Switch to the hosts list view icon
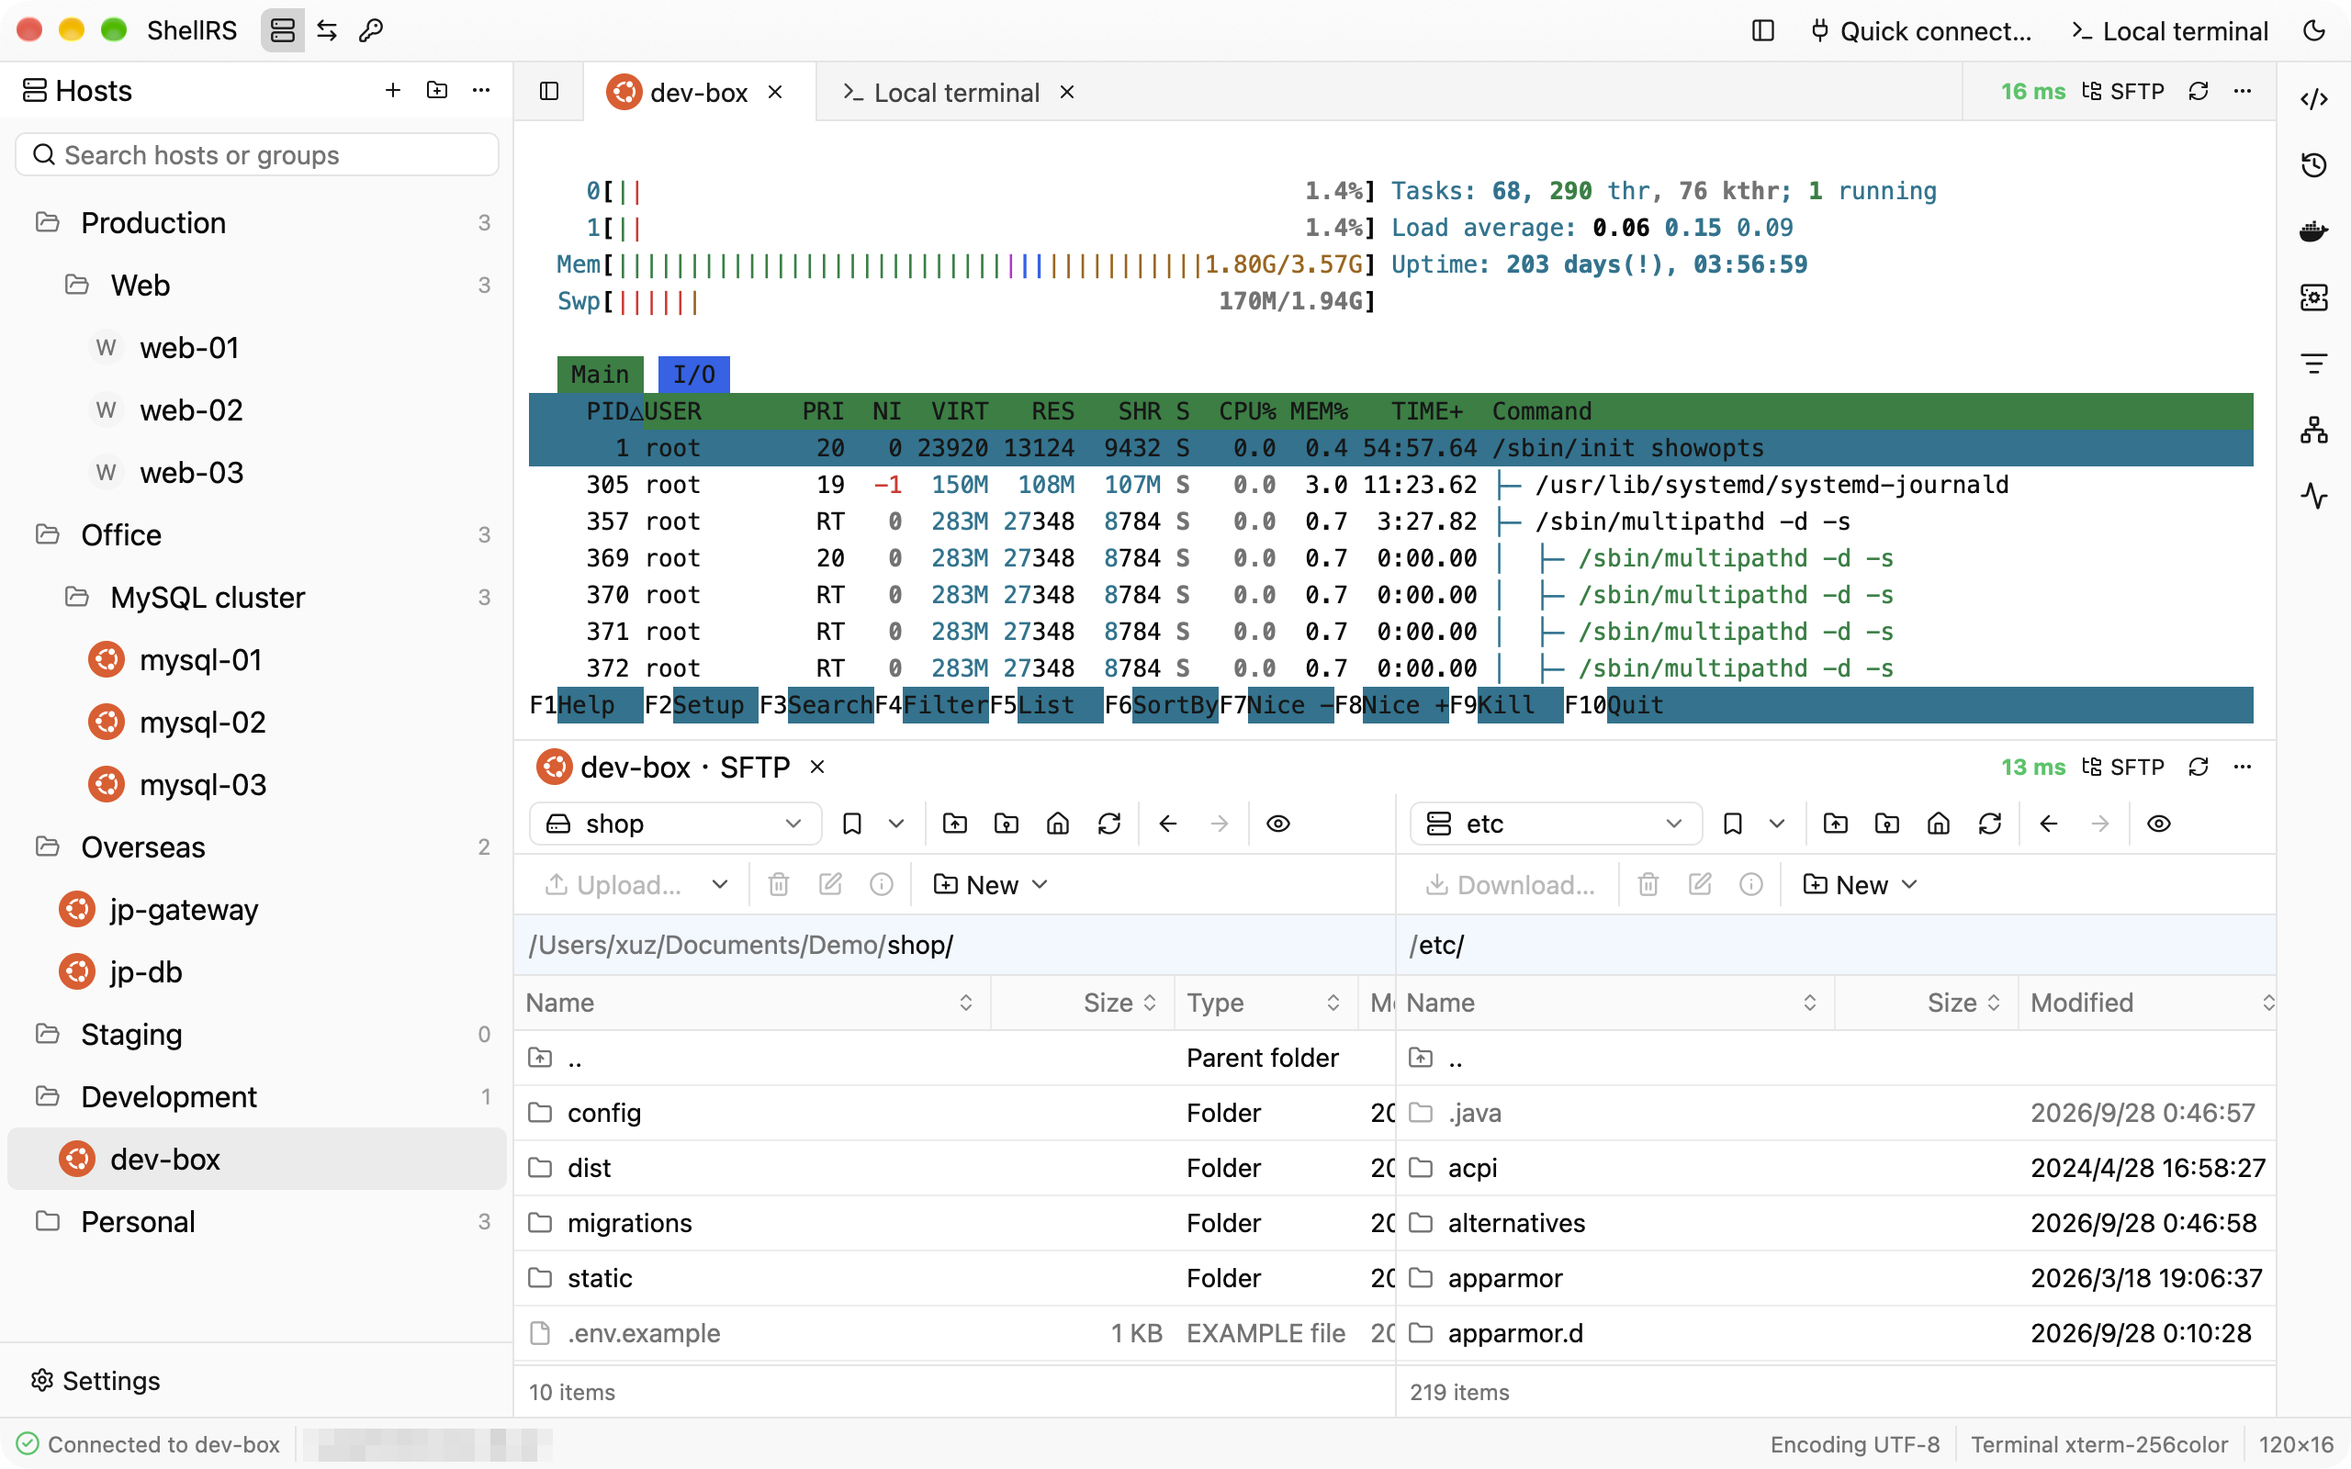 [x=283, y=31]
